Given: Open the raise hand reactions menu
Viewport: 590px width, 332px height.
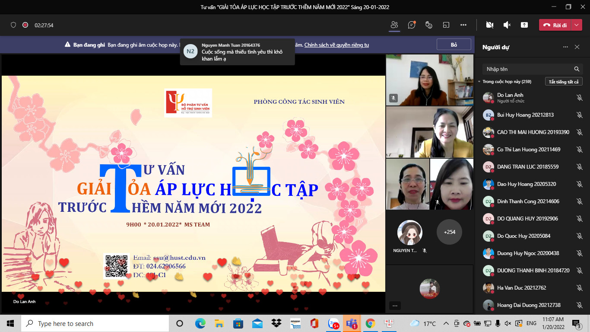Looking at the screenshot, I should coord(429,25).
